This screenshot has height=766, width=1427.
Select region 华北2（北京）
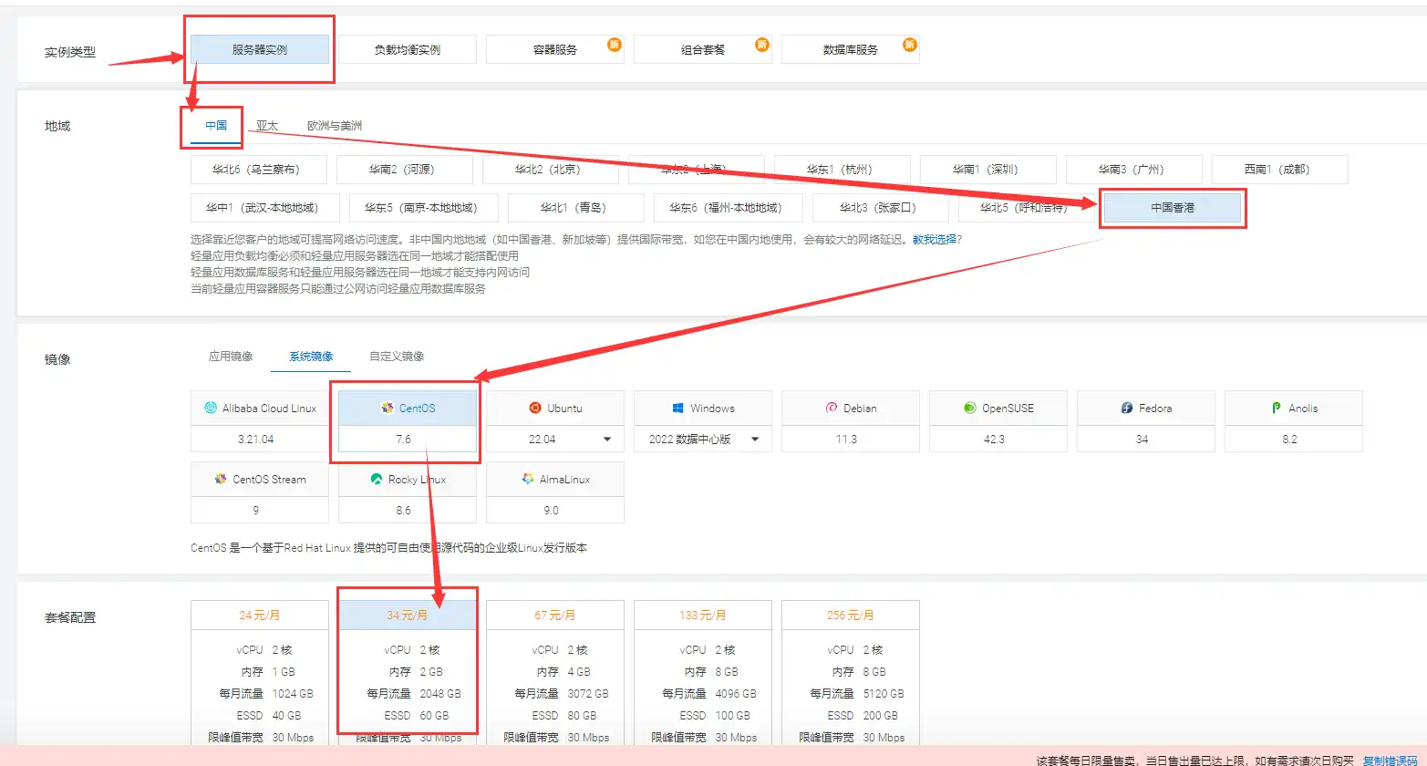[x=551, y=170]
